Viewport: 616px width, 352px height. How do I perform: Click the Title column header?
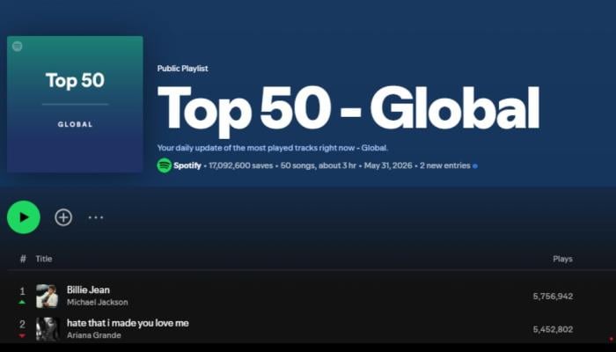point(44,259)
